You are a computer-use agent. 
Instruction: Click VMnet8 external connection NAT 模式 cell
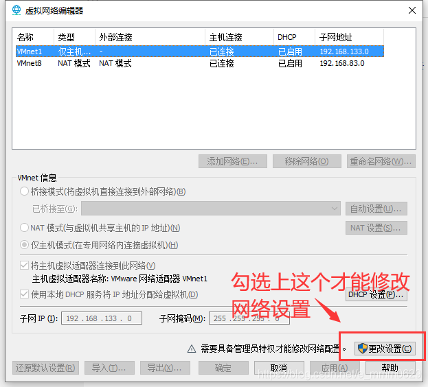pyautogui.click(x=115, y=63)
